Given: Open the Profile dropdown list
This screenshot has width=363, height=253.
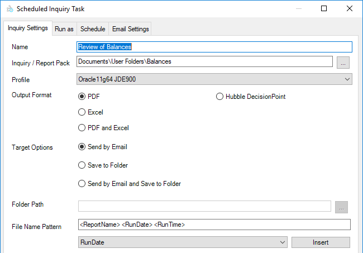Looking at the screenshot, I should (214, 79).
